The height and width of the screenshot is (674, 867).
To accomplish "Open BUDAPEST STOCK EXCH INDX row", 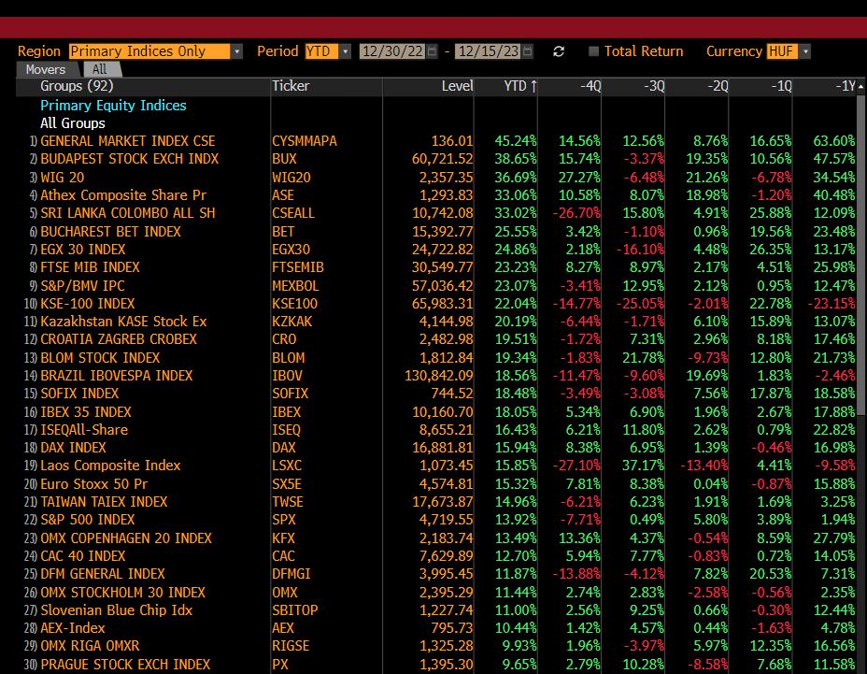I will (x=437, y=159).
